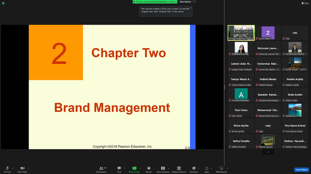Click the 'Chapter Two' slide heading
Screen dimensions: 311x174
128,53
